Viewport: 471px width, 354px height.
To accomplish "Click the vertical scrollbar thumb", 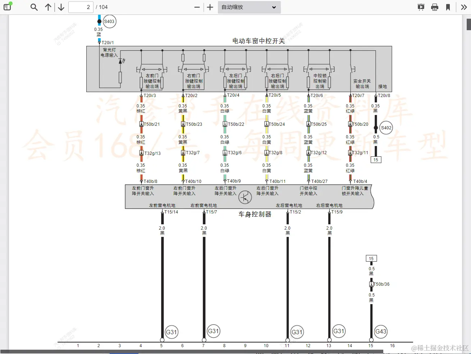I will pyautogui.click(x=469, y=24).
